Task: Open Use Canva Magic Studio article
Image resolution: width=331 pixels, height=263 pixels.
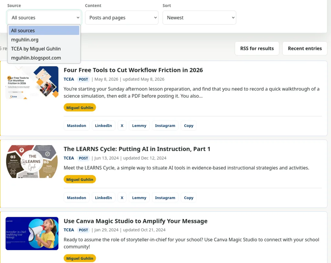Action: (135, 221)
